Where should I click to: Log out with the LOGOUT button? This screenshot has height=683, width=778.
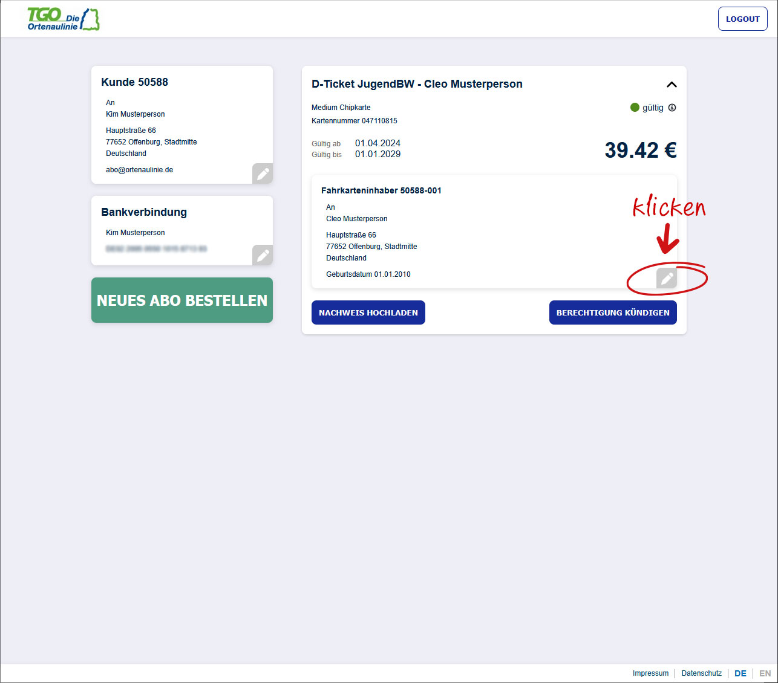tap(743, 19)
